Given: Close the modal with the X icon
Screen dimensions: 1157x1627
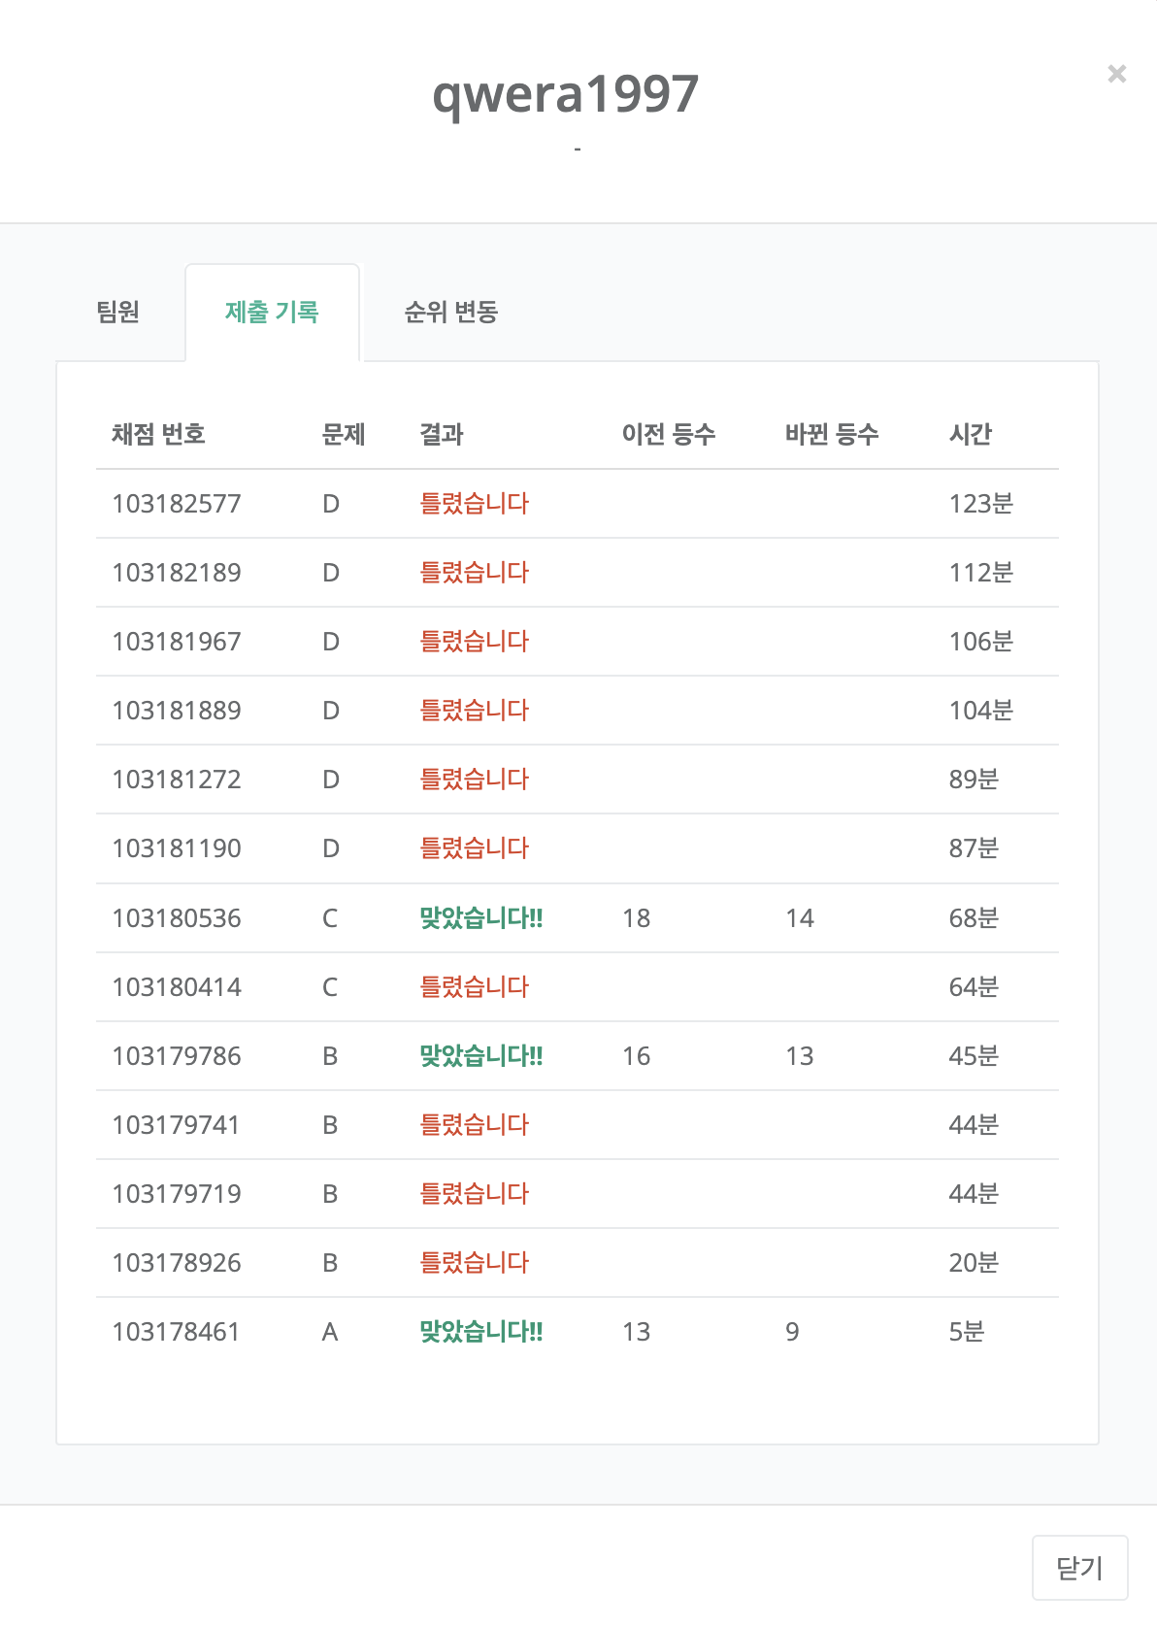Looking at the screenshot, I should tap(1116, 74).
